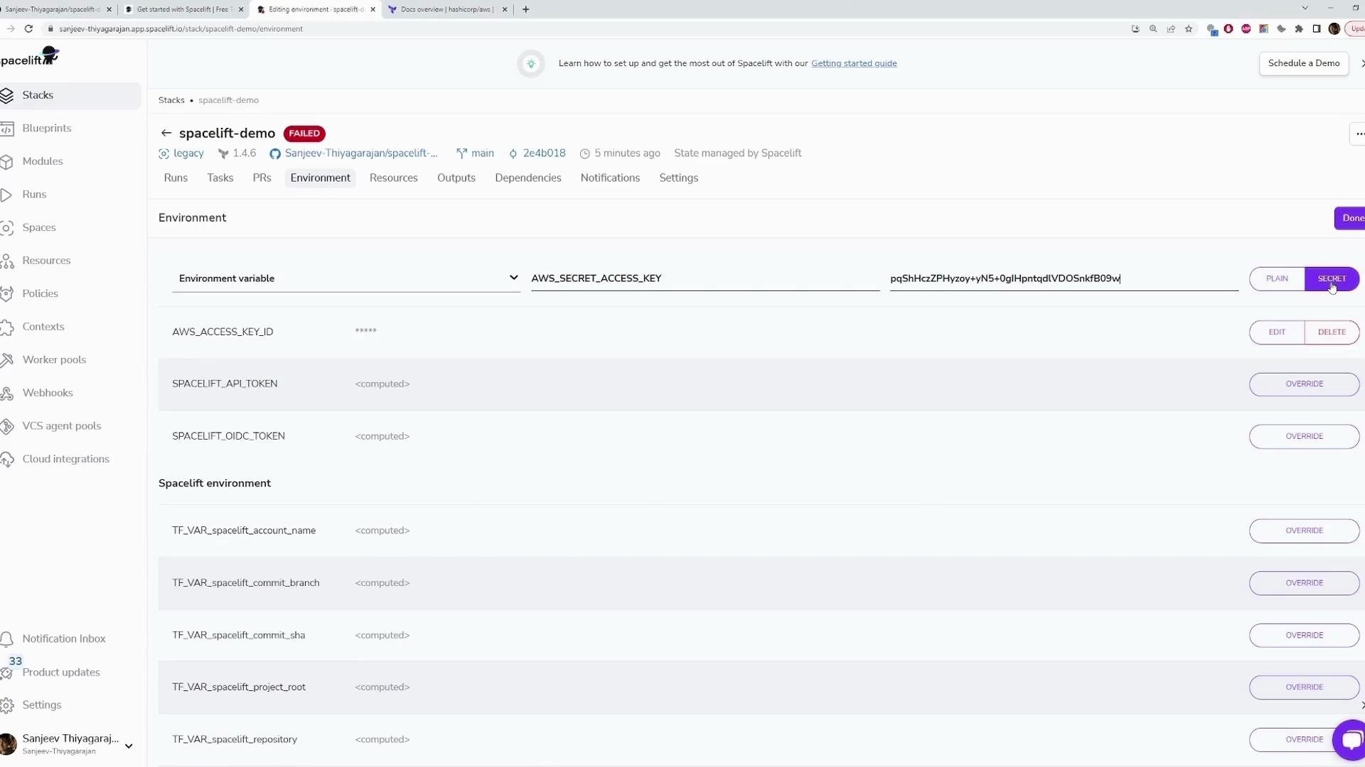Open the Getting started guide link
The width and height of the screenshot is (1365, 767).
[853, 64]
